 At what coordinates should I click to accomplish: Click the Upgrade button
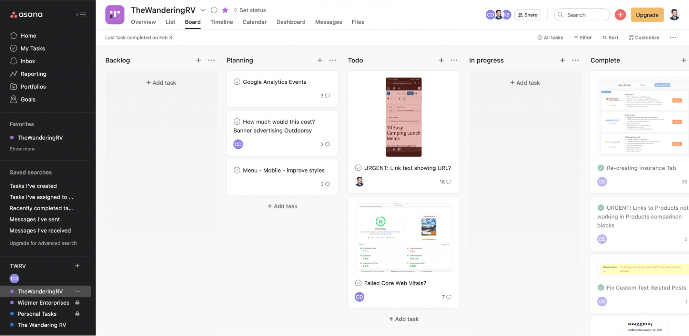[x=647, y=15]
